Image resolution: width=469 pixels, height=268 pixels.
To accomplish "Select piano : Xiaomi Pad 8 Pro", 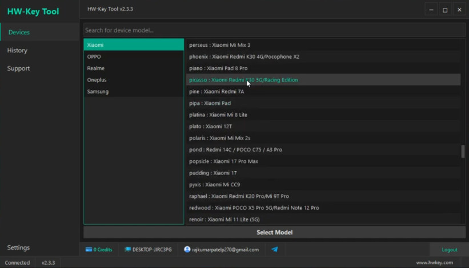I will pyautogui.click(x=323, y=68).
